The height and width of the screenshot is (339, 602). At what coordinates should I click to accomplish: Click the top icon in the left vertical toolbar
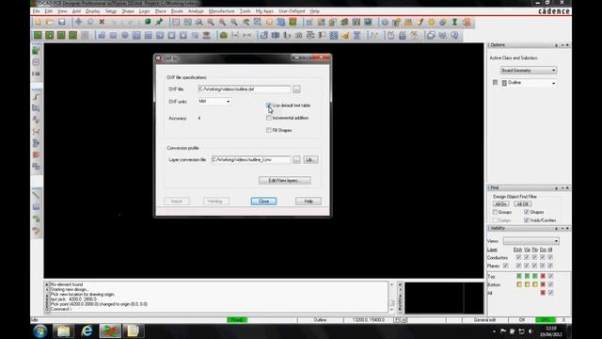point(36,50)
